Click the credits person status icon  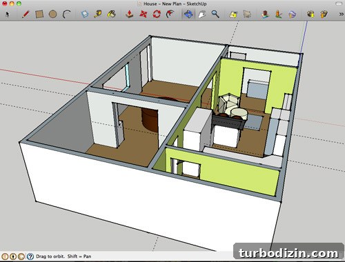(x=13, y=256)
